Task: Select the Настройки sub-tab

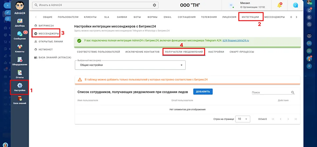Action: click(216, 52)
